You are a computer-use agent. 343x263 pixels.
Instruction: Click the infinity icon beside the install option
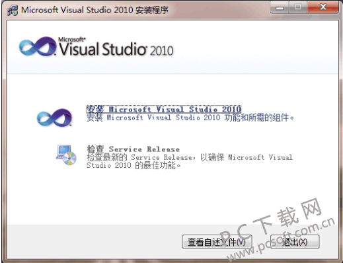click(x=54, y=118)
